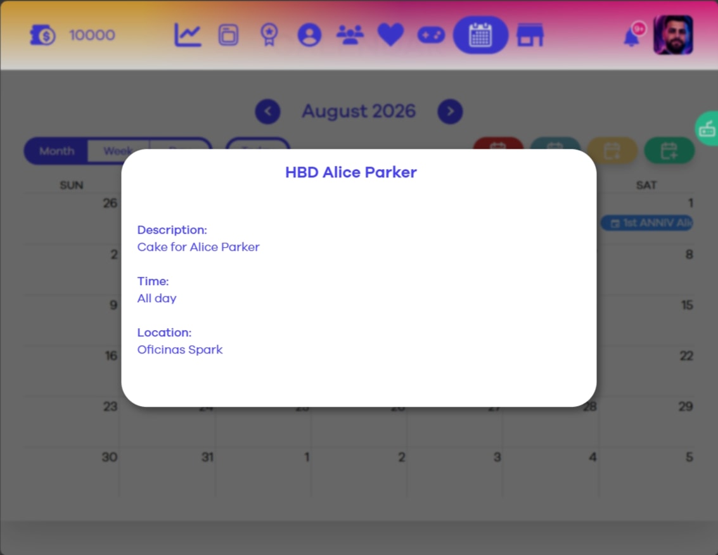Viewport: 718px width, 555px height.
Task: Go to the previous month
Action: pyautogui.click(x=268, y=112)
